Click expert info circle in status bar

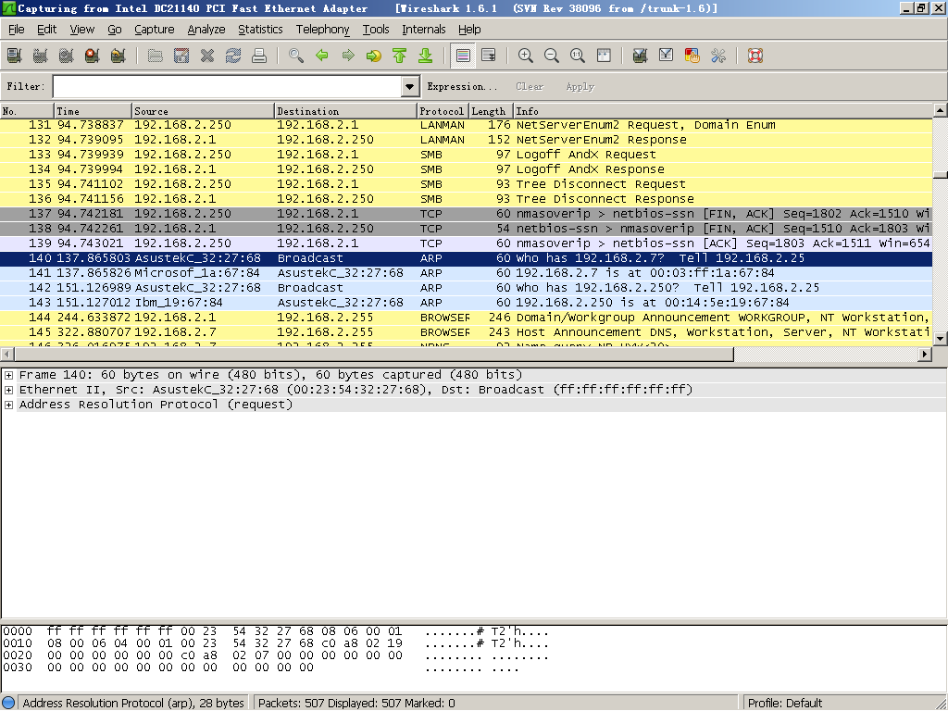tap(8, 704)
